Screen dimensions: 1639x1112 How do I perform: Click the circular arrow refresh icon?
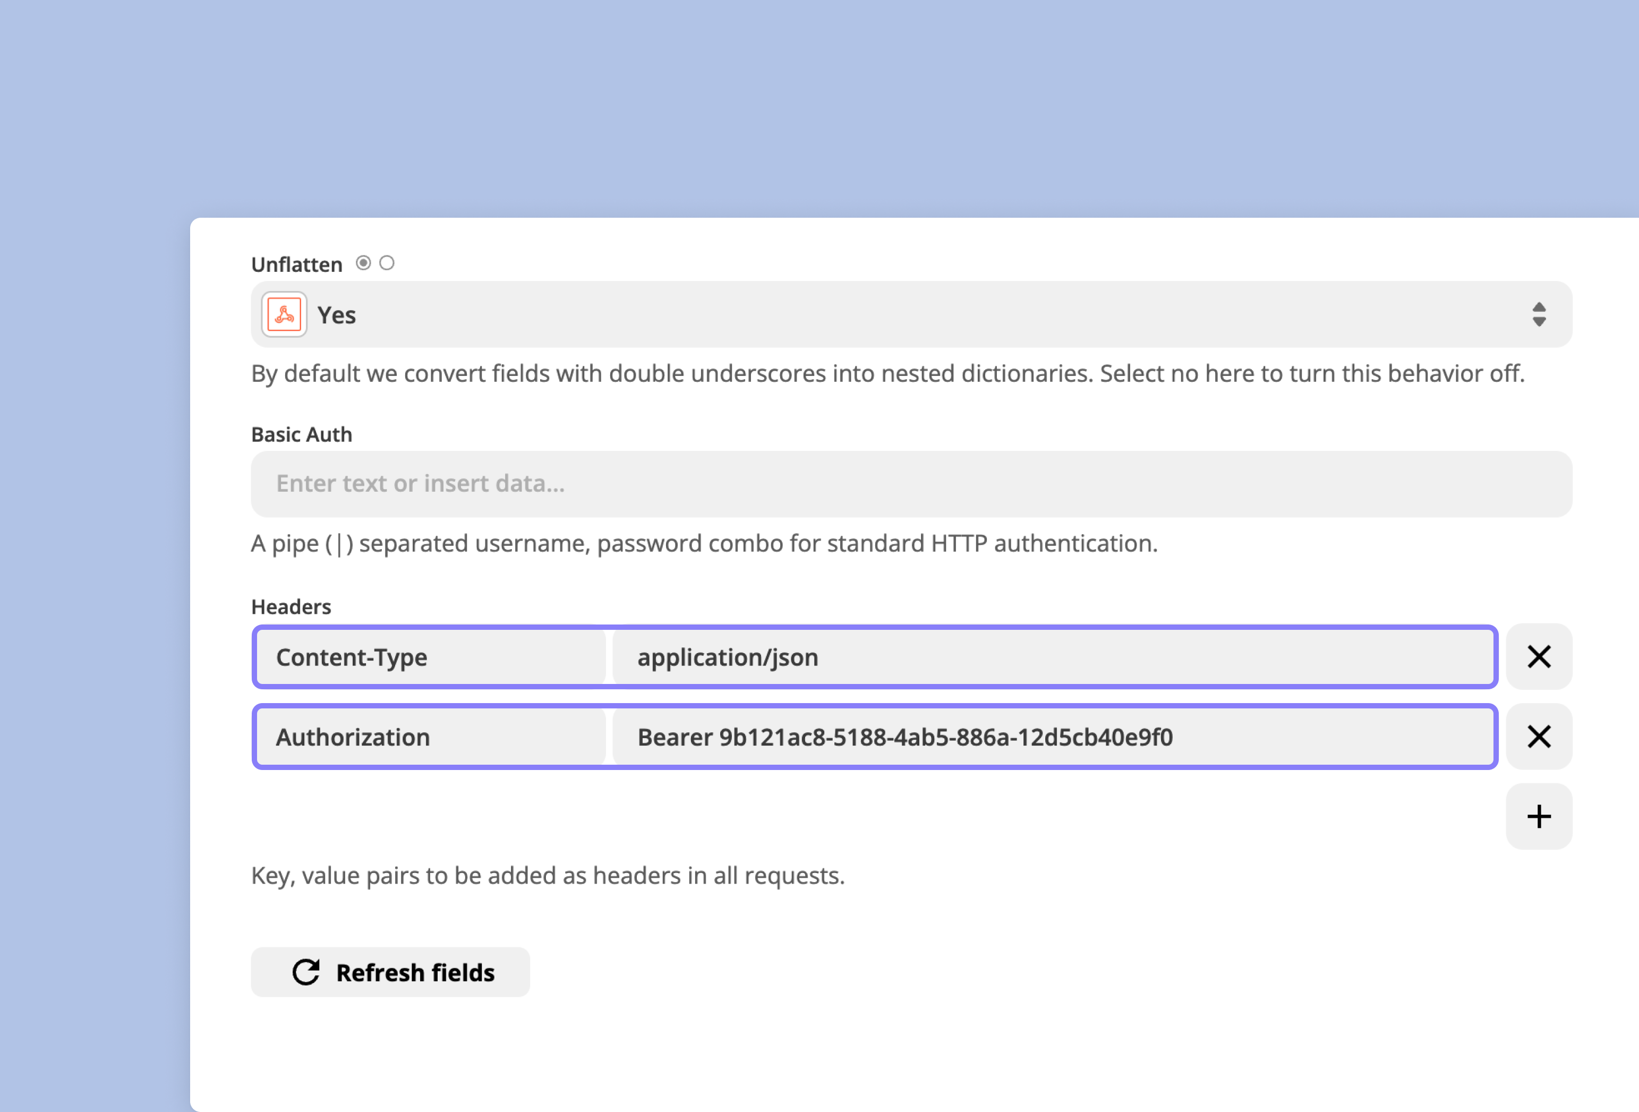pos(306,972)
